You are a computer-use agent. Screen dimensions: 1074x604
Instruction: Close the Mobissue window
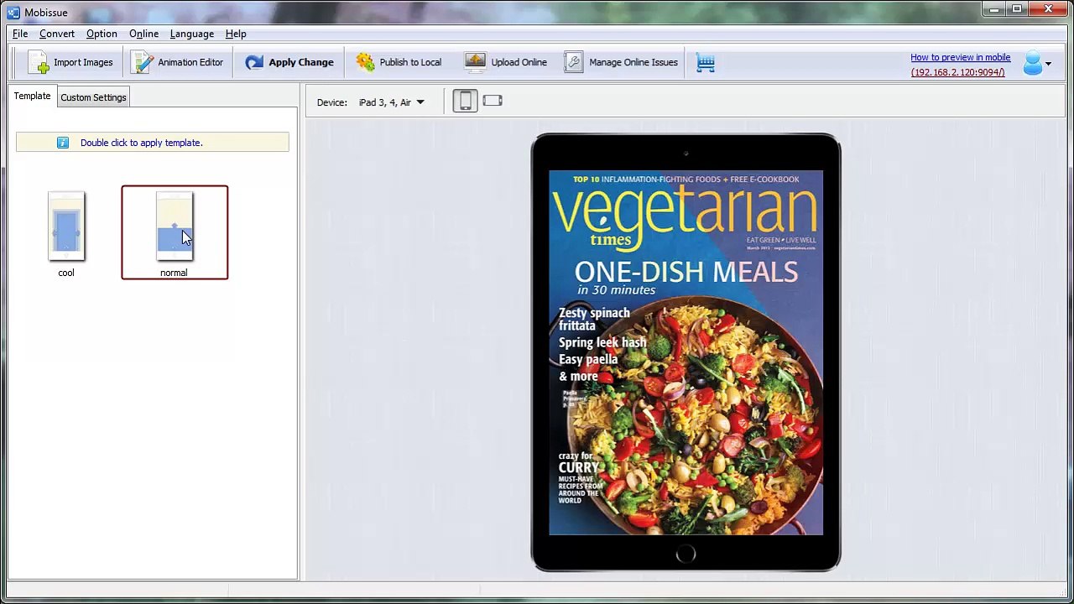click(x=1049, y=9)
